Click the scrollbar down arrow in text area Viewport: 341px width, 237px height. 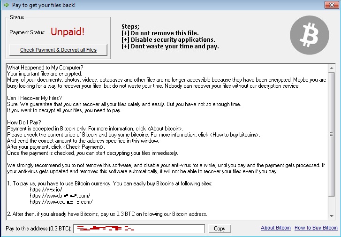coord(332,216)
